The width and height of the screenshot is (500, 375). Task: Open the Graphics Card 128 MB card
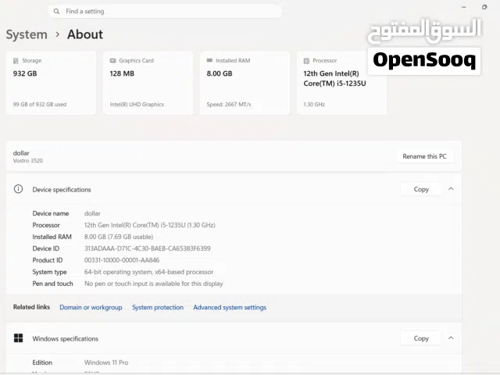[x=148, y=83]
